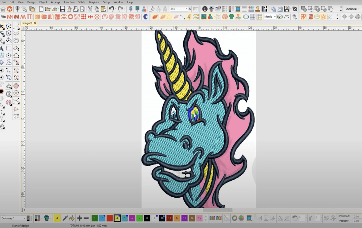Select green color swatch 1
Viewport: 362px width, 228px height.
coord(95,218)
